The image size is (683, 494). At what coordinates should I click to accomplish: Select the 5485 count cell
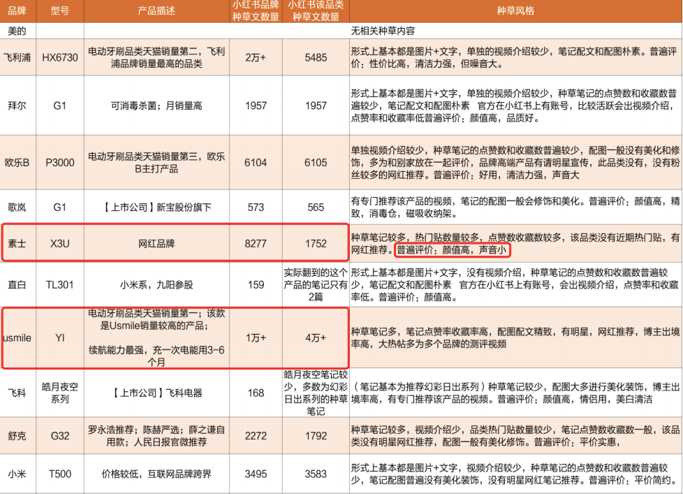316,57
